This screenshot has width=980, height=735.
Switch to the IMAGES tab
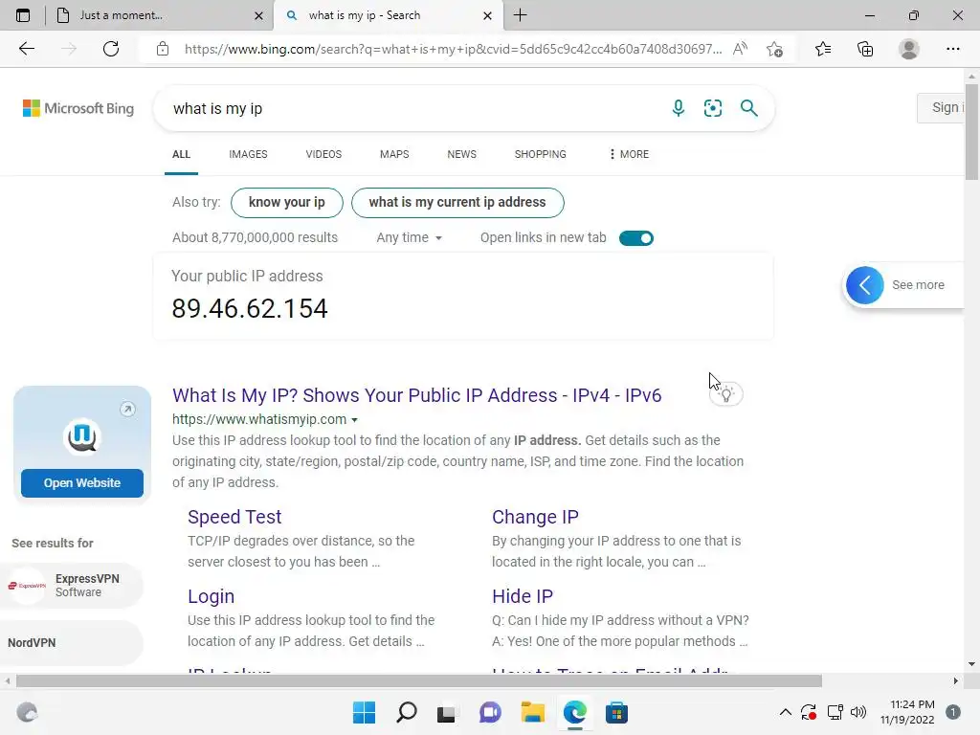[x=248, y=154]
